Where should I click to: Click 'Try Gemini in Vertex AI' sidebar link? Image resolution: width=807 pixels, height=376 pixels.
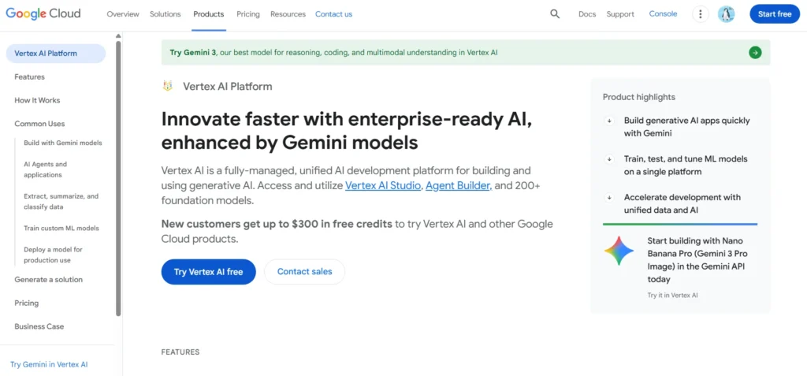[49, 364]
